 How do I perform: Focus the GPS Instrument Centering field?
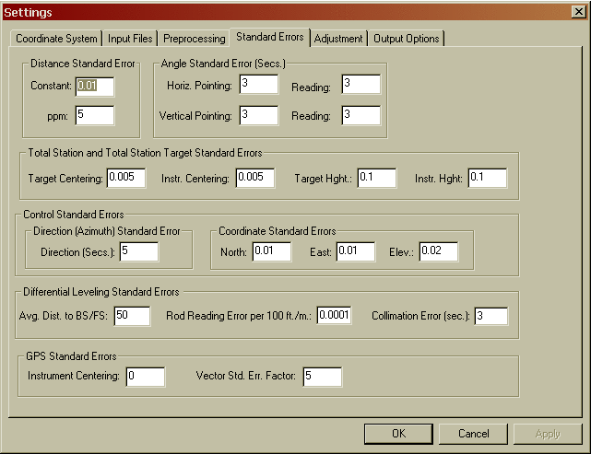pyautogui.click(x=146, y=377)
